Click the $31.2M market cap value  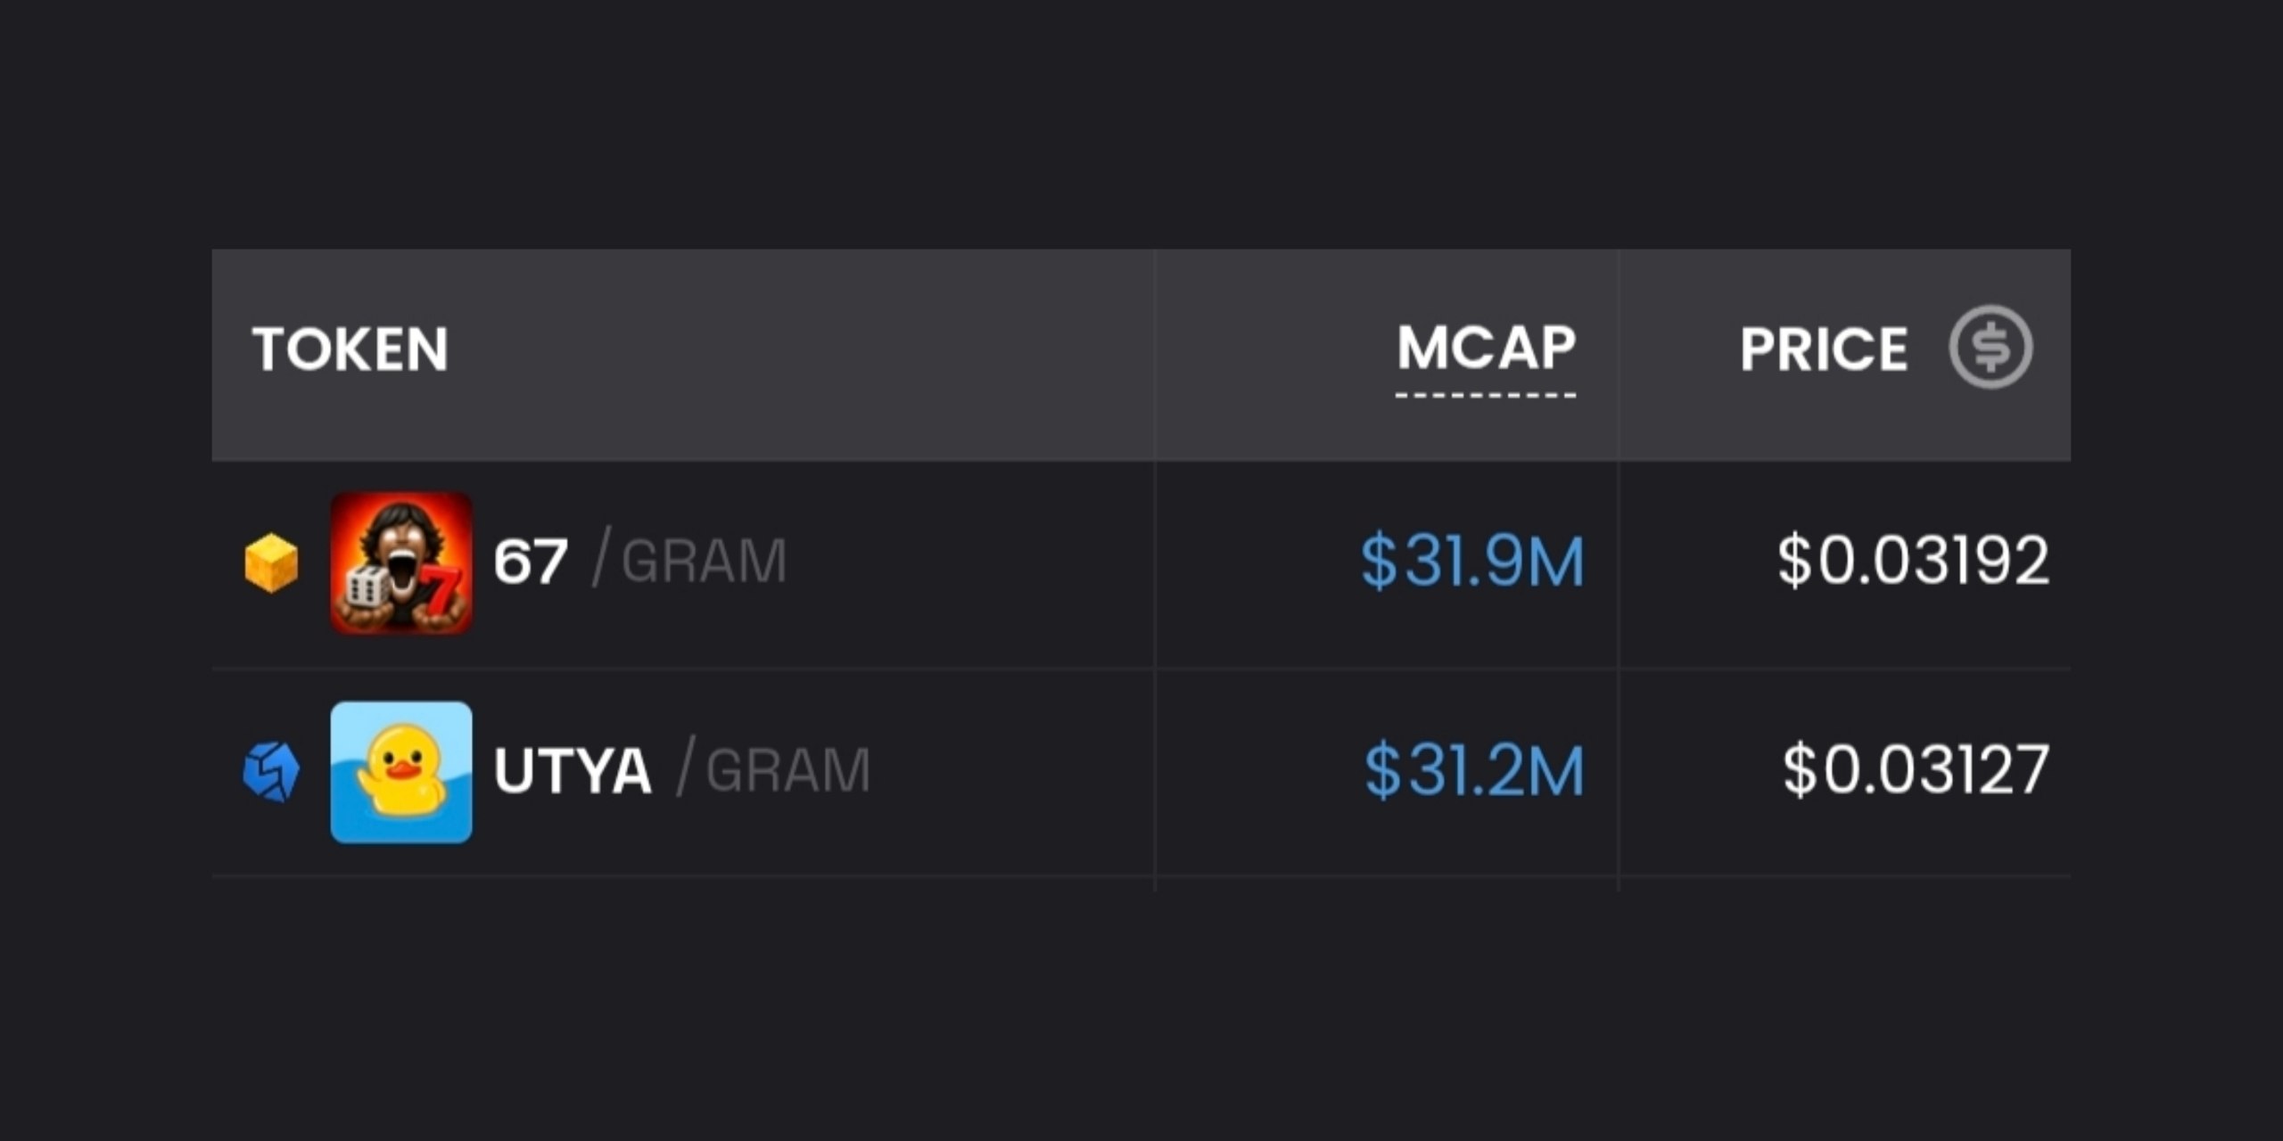1475,771
